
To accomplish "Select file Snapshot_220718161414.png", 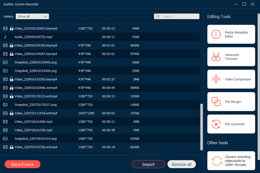I will [x=100, y=138].
